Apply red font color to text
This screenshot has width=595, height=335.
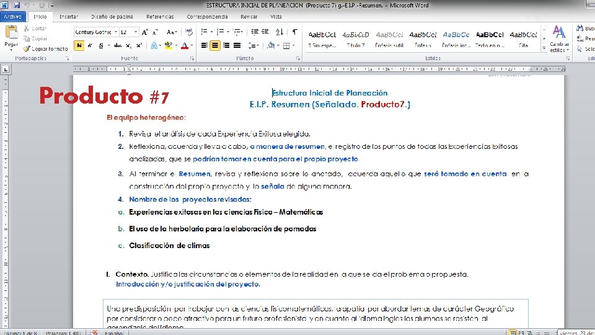pyautogui.click(x=185, y=45)
